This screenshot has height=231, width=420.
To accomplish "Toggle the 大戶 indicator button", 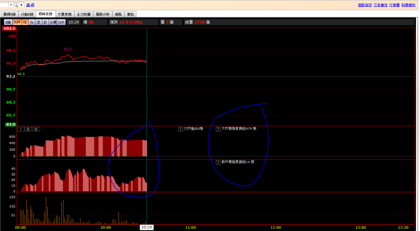I will [17, 22].
